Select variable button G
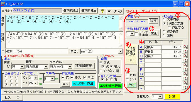 [x=141, y=74]
